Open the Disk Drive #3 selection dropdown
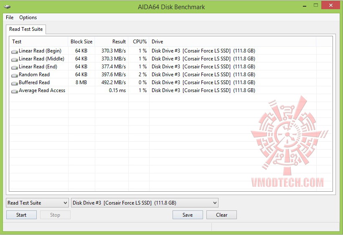The width and height of the screenshot is (343, 235). 145,202
